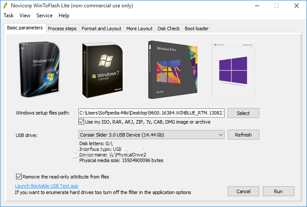This screenshot has width=307, height=207.
Task: Open the Task menu
Action: coord(8,16)
